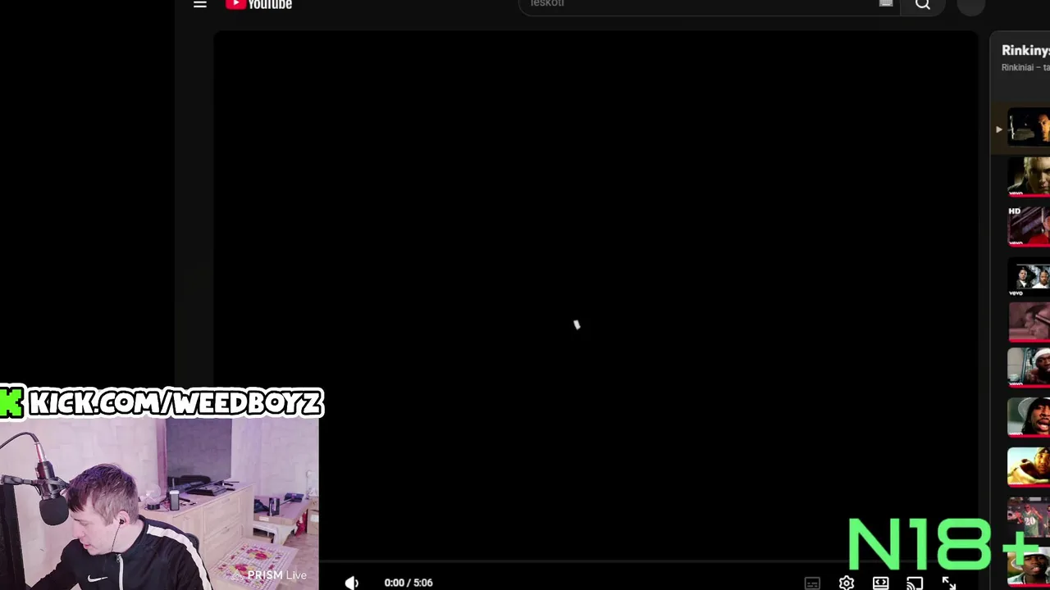Open the YouTube hamburger guide menu

tap(200, 4)
